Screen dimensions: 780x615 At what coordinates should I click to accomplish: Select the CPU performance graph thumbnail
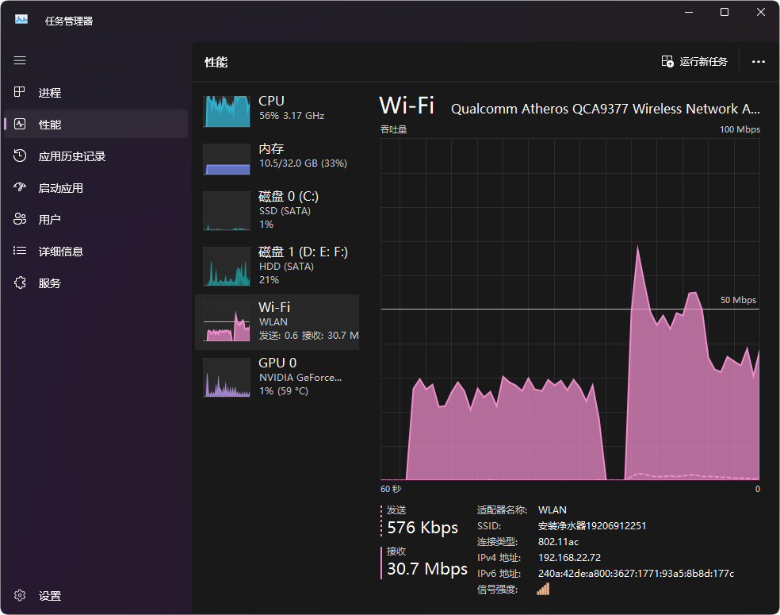pos(227,111)
